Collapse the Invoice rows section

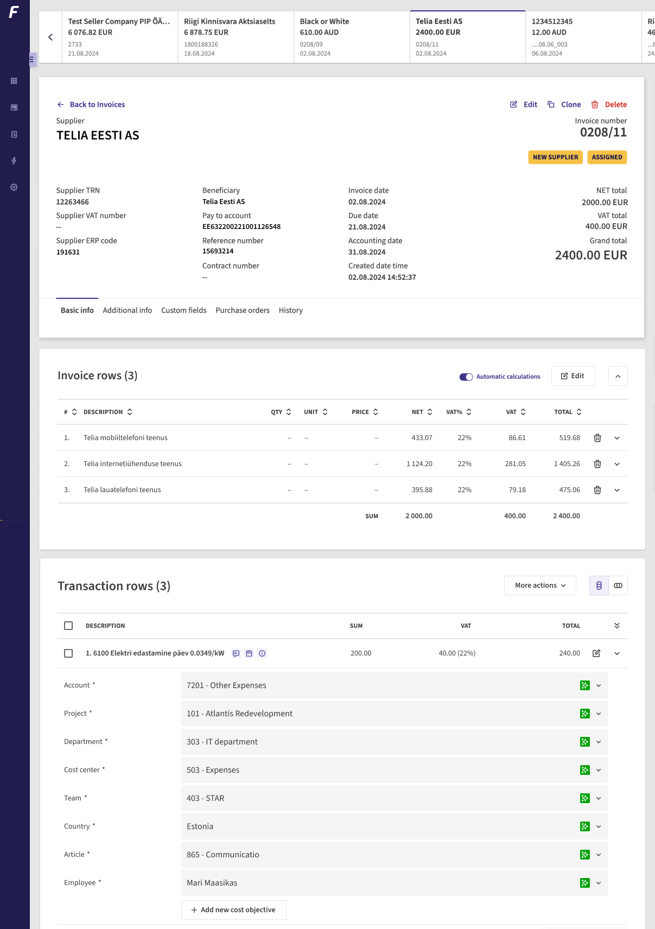click(x=618, y=376)
